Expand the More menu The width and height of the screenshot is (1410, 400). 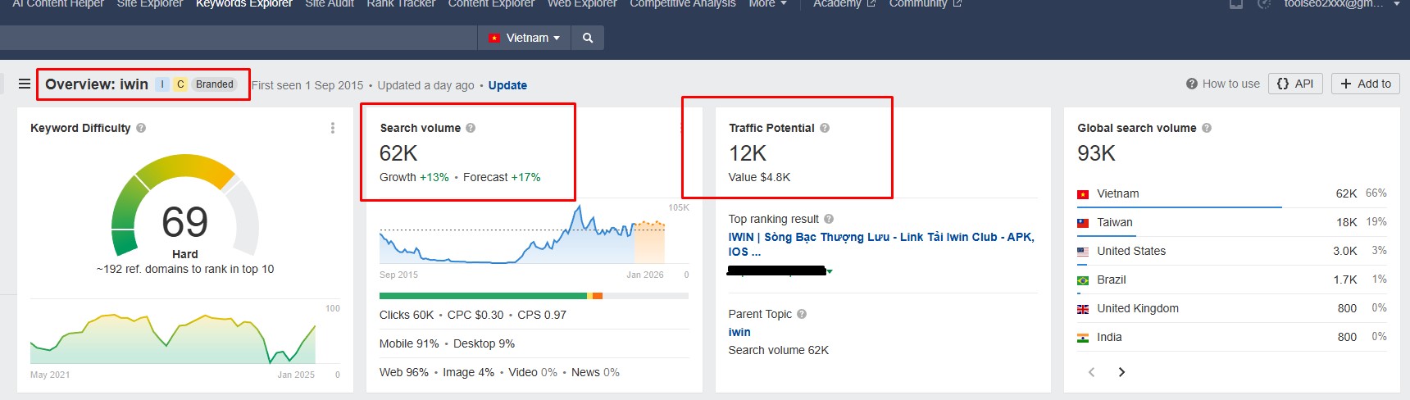pyautogui.click(x=767, y=3)
